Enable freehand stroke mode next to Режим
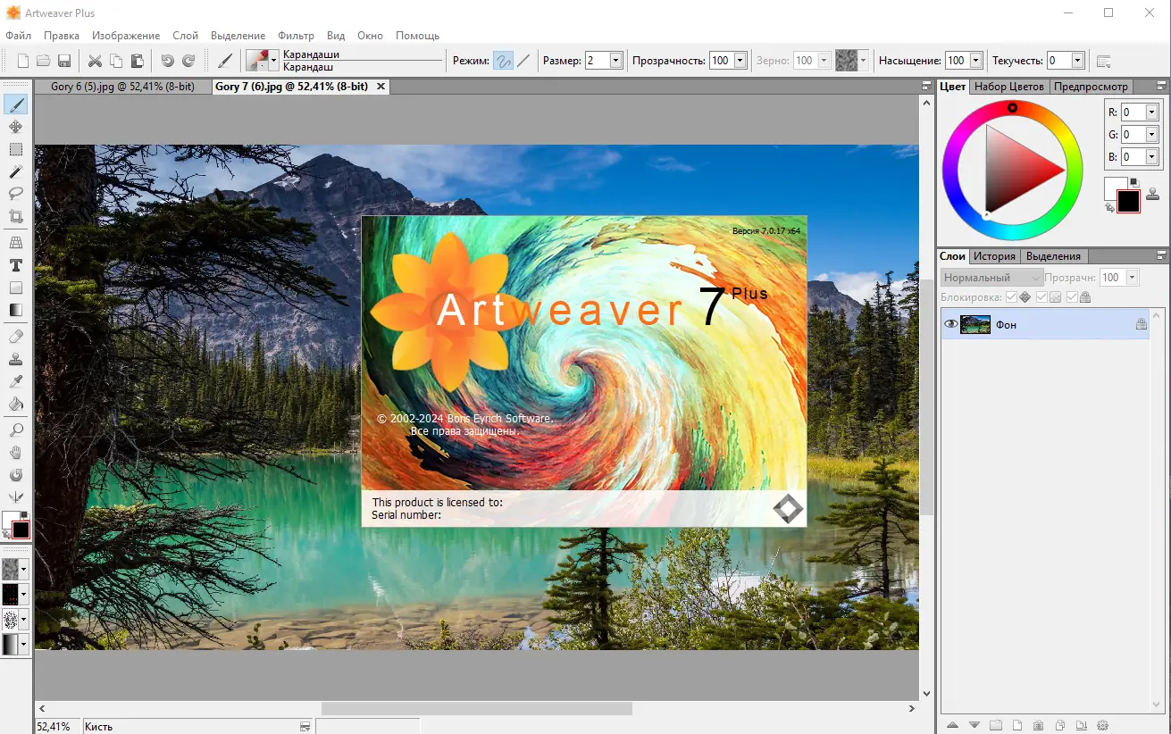The image size is (1171, 734). pos(504,61)
